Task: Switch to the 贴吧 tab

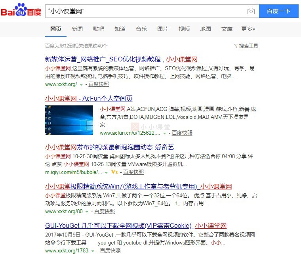Action: [x=99, y=29]
